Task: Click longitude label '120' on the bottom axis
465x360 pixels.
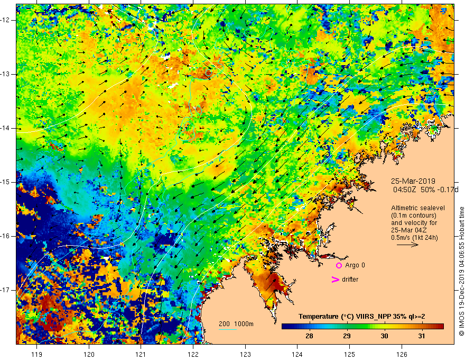Action: pyautogui.click(x=89, y=354)
